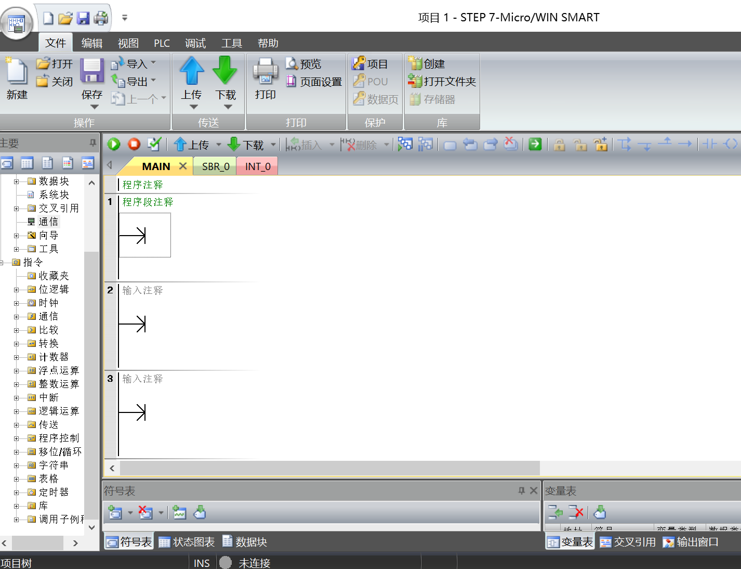The width and height of the screenshot is (741, 569).
Task: Click the 页面设置 button
Action: [x=314, y=82]
